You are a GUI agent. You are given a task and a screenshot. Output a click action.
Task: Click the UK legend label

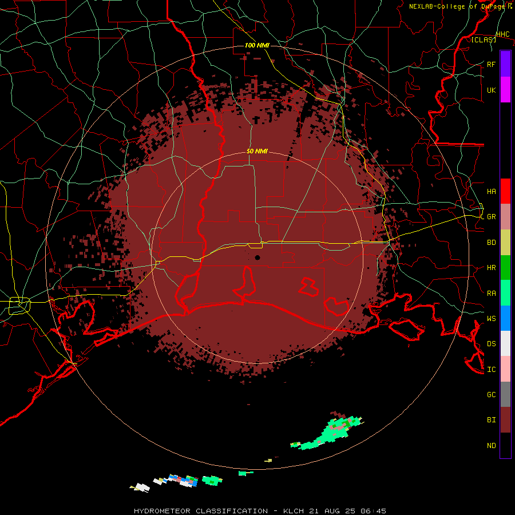[491, 90]
